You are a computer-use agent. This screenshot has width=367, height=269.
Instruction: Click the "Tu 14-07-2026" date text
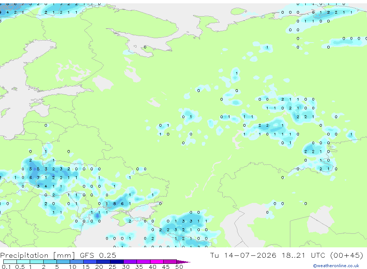point(243,255)
